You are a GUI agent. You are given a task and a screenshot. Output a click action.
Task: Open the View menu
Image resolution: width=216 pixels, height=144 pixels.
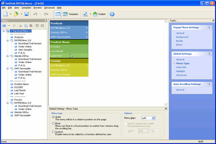point(17,8)
